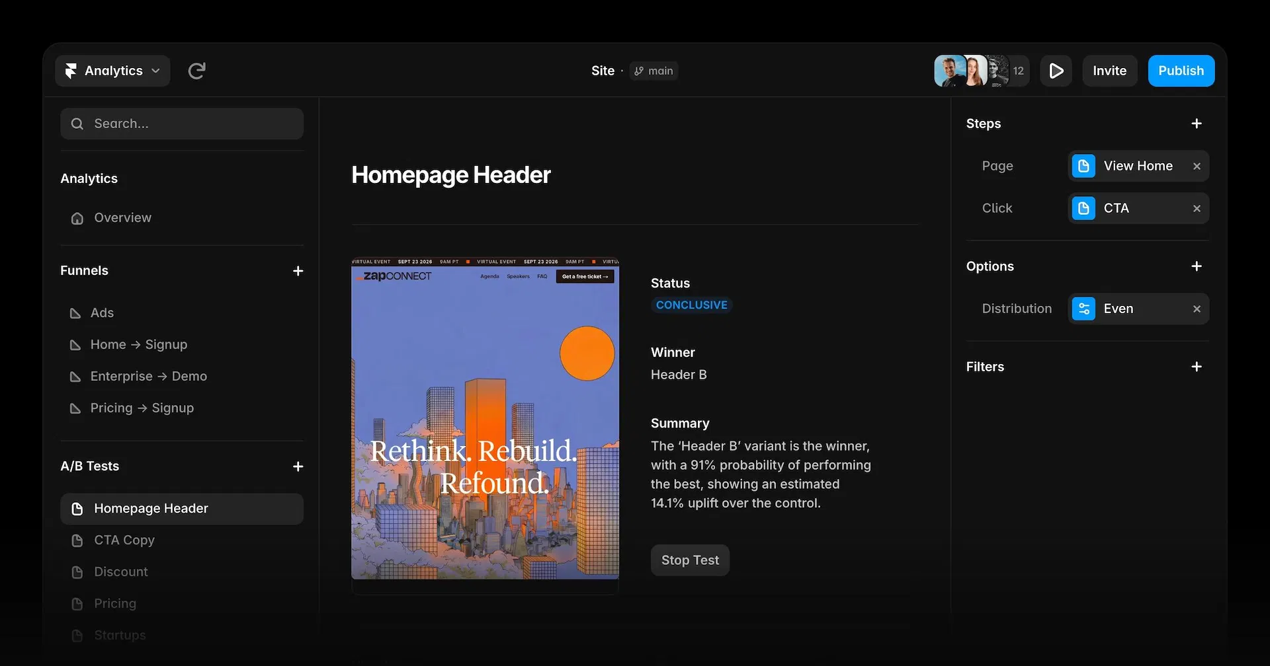Click test icon beside Pricing test
The width and height of the screenshot is (1270, 666).
tap(77, 604)
